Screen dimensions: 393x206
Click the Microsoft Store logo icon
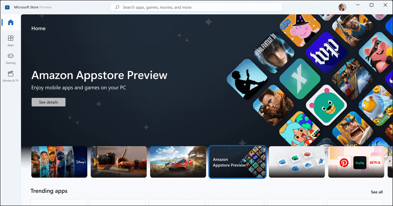[7, 7]
